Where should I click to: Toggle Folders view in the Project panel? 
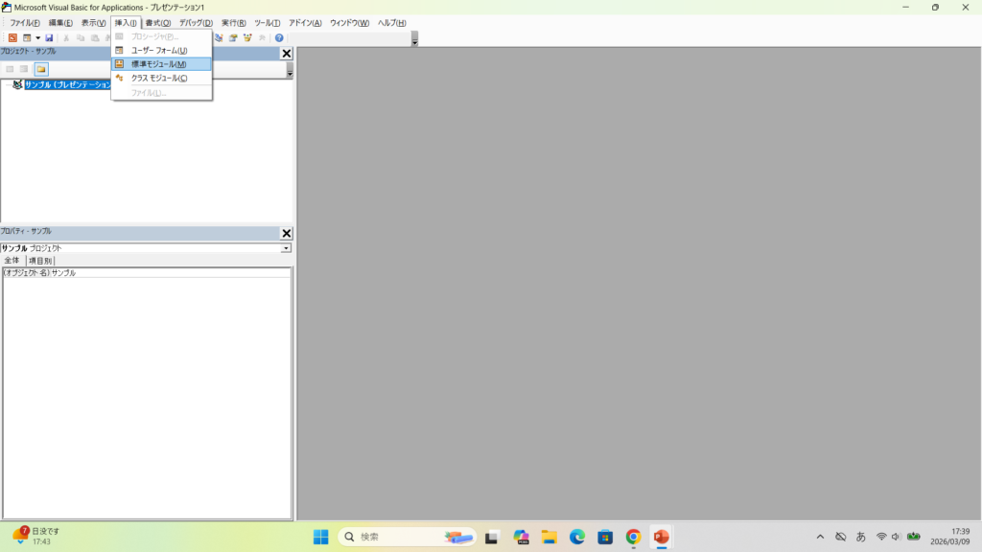click(41, 69)
